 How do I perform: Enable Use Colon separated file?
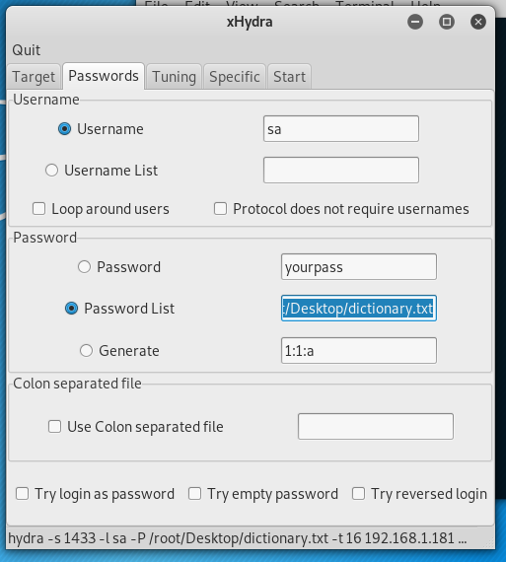(x=54, y=427)
